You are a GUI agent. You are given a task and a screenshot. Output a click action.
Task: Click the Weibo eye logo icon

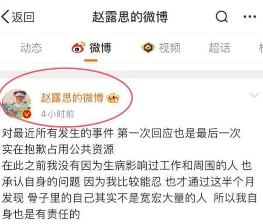(x=78, y=48)
